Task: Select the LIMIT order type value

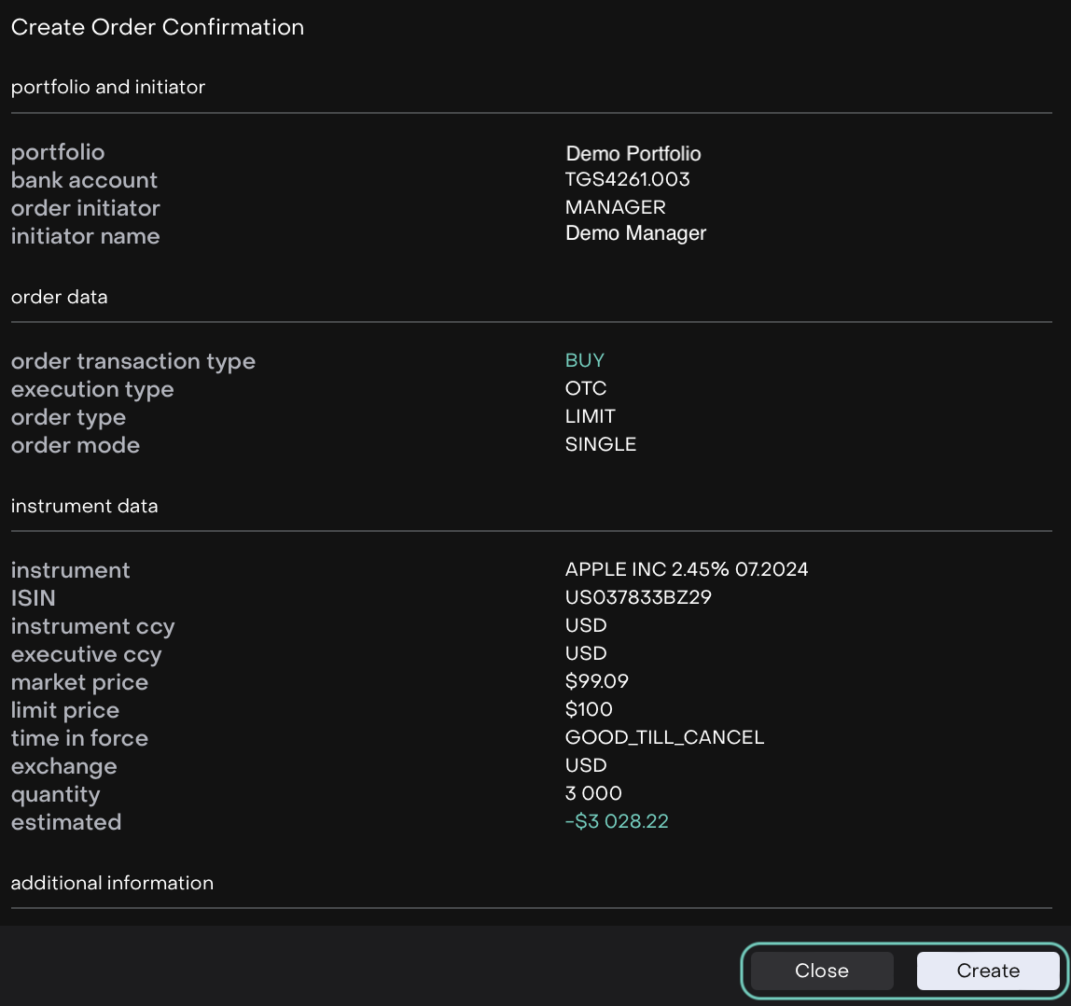Action: 590,416
